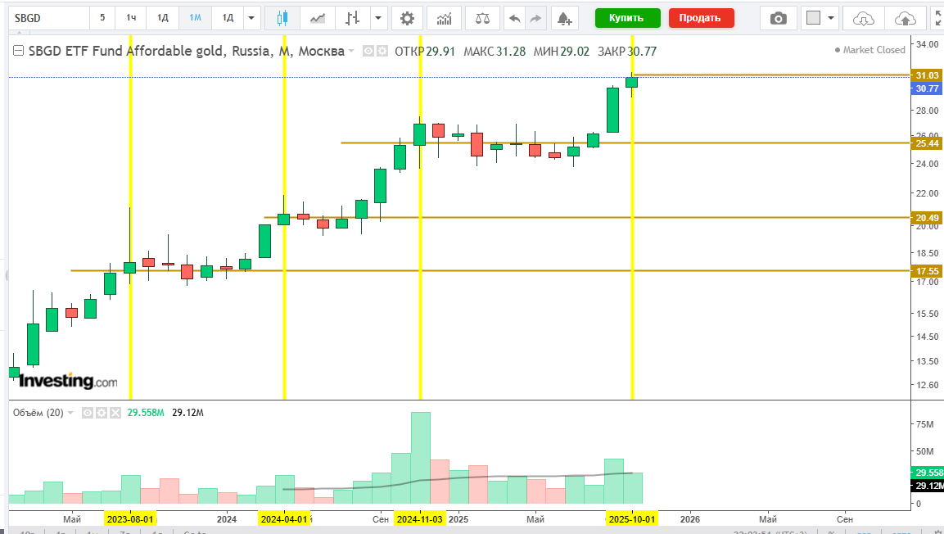944x534 pixels.
Task: Select the 1ч hourly interval
Action: click(131, 18)
